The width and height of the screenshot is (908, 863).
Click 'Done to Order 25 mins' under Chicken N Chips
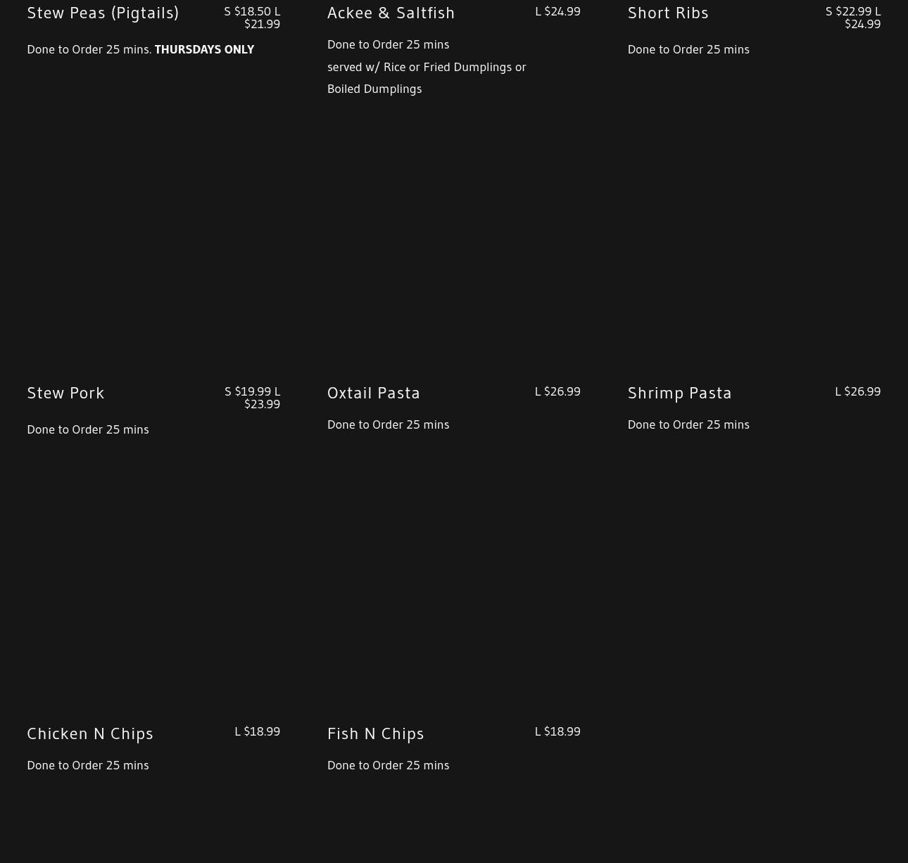[x=88, y=765]
